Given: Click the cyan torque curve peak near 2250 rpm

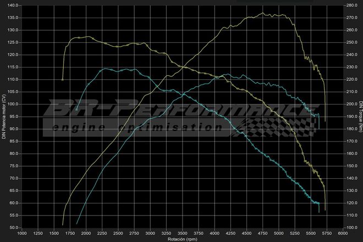Looking at the screenshot, I should (x=103, y=68).
